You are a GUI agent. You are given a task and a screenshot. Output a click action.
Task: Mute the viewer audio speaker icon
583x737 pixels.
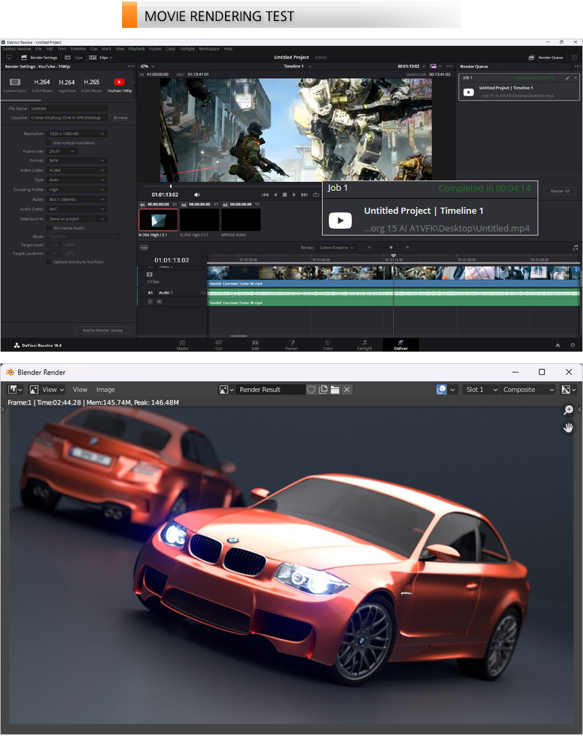[x=197, y=195]
